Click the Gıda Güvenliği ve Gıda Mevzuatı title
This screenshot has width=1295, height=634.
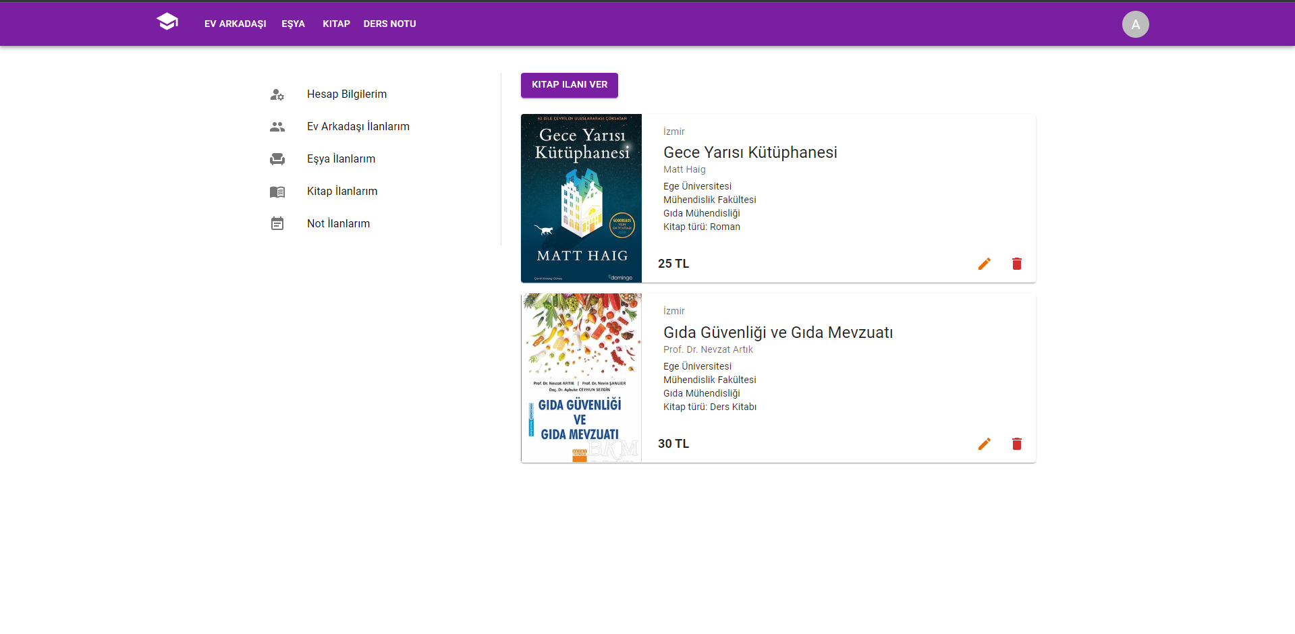778,333
